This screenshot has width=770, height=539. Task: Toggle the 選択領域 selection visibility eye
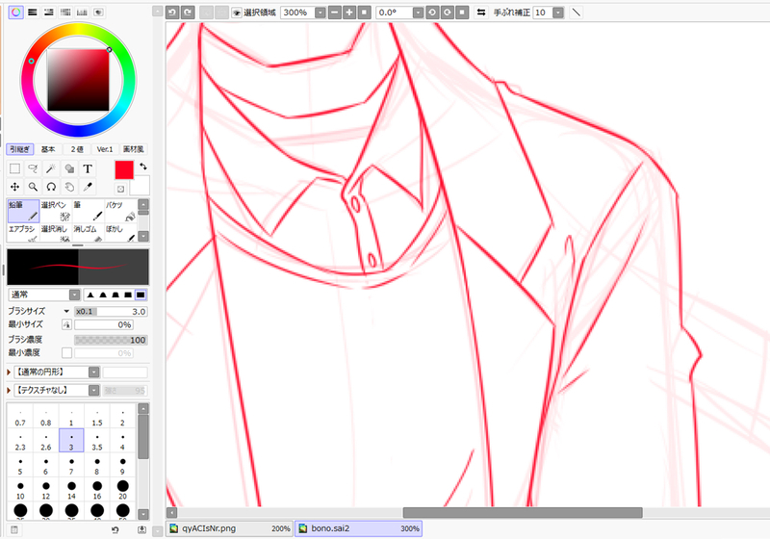click(236, 13)
